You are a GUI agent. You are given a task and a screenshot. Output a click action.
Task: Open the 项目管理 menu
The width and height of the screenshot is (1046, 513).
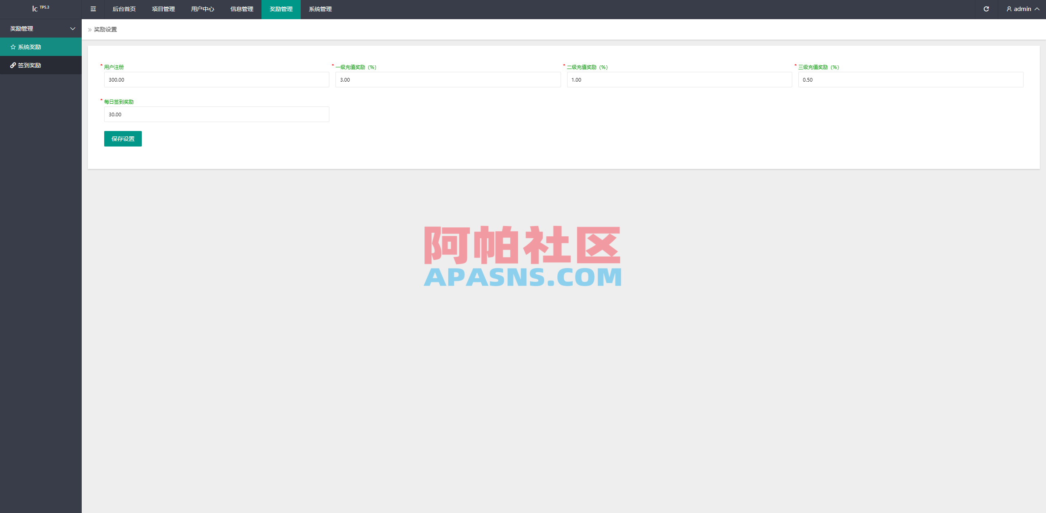(x=163, y=9)
